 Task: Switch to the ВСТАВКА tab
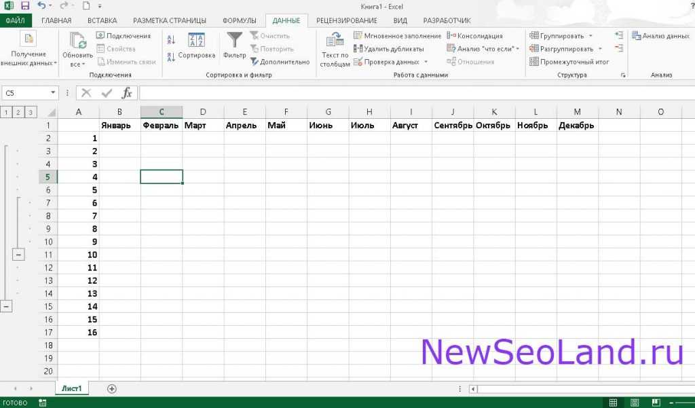(x=102, y=20)
